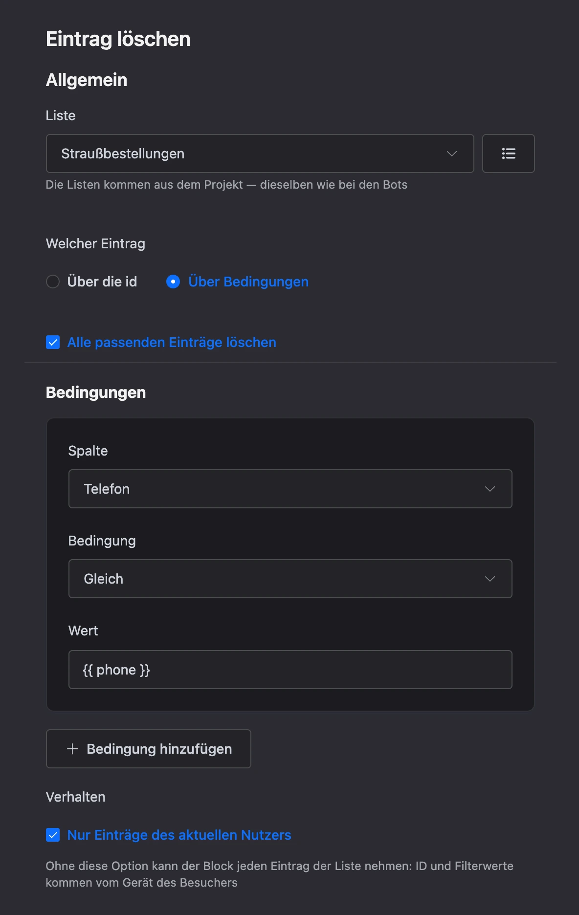Open the Bedingung dropdown showing Gleich
This screenshot has width=579, height=915.
[290, 579]
